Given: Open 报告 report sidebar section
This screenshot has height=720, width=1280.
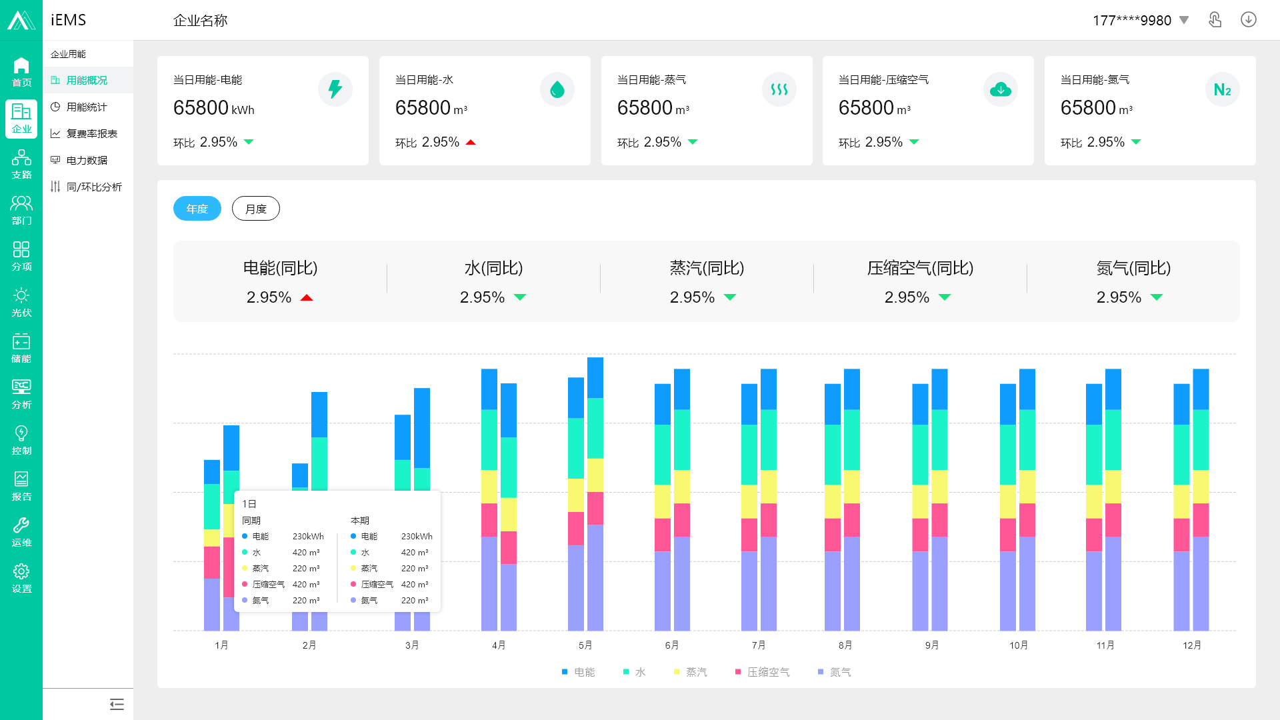Looking at the screenshot, I should pos(21,487).
